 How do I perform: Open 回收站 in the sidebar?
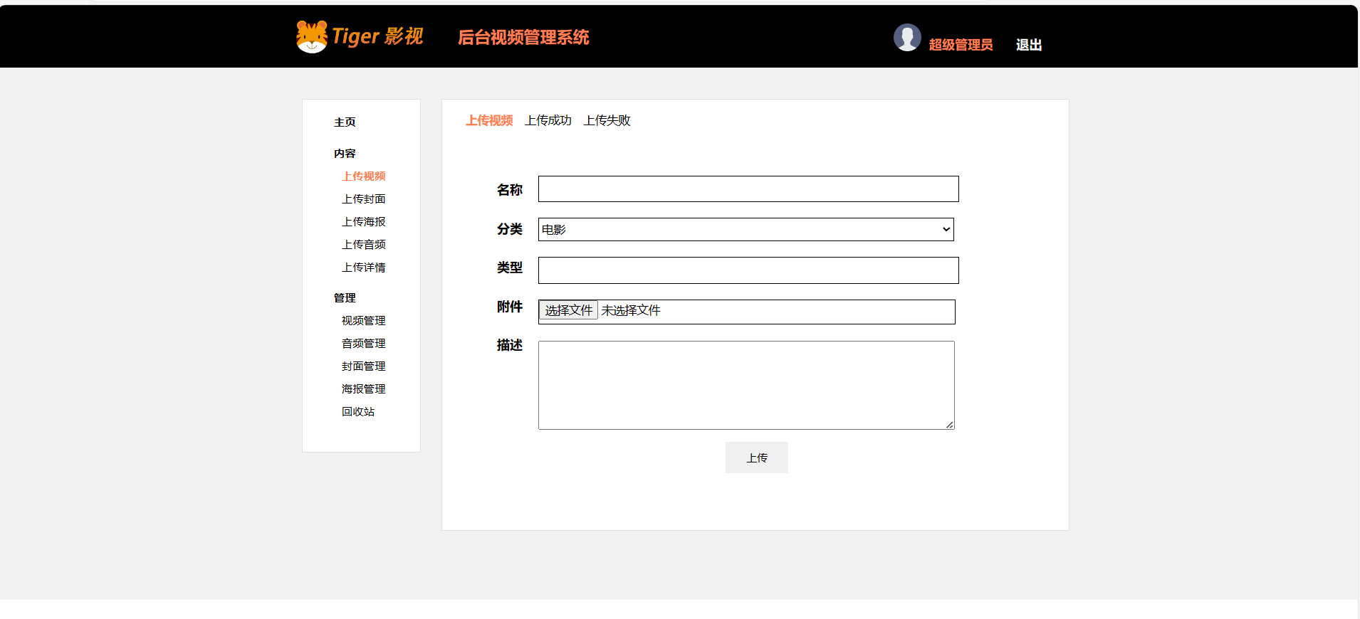tap(358, 412)
